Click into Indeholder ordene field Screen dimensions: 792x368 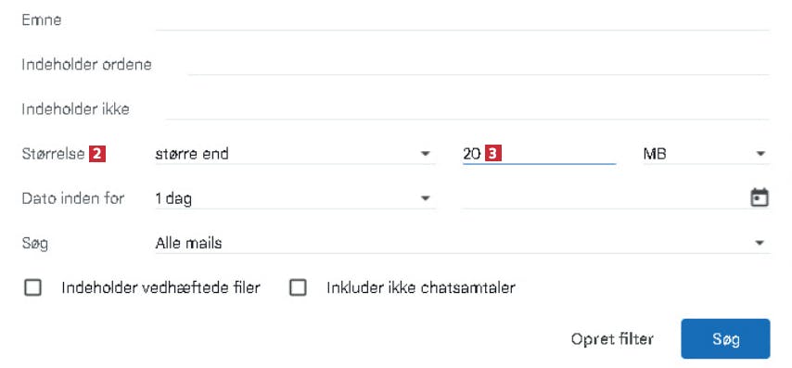pyautogui.click(x=479, y=65)
